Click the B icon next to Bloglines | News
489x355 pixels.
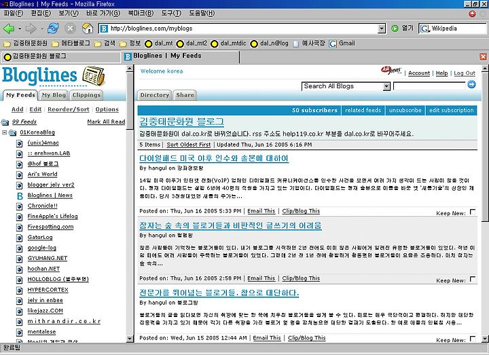tap(20, 195)
